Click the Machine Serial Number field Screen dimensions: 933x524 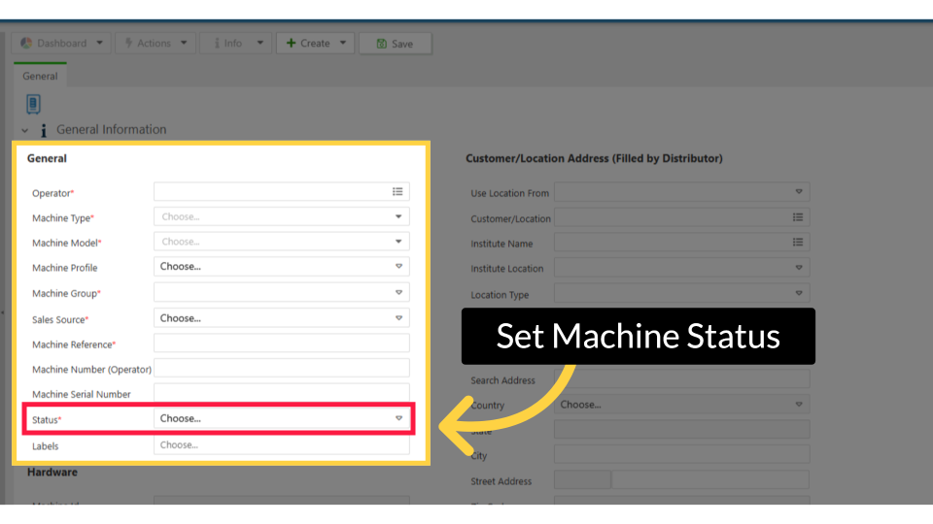281,393
